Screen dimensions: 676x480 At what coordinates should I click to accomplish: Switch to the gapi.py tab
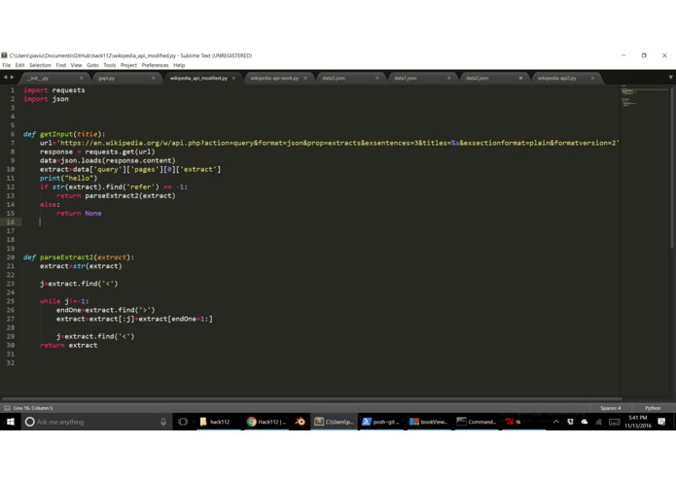pos(125,79)
